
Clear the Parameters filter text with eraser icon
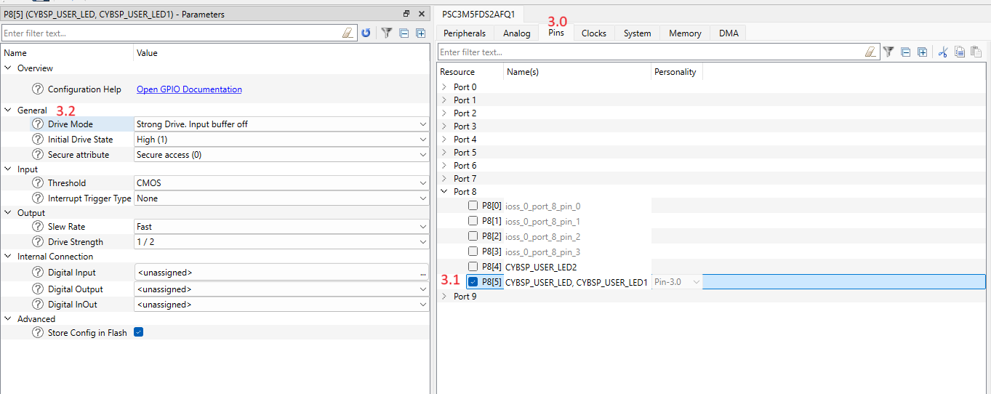(348, 33)
